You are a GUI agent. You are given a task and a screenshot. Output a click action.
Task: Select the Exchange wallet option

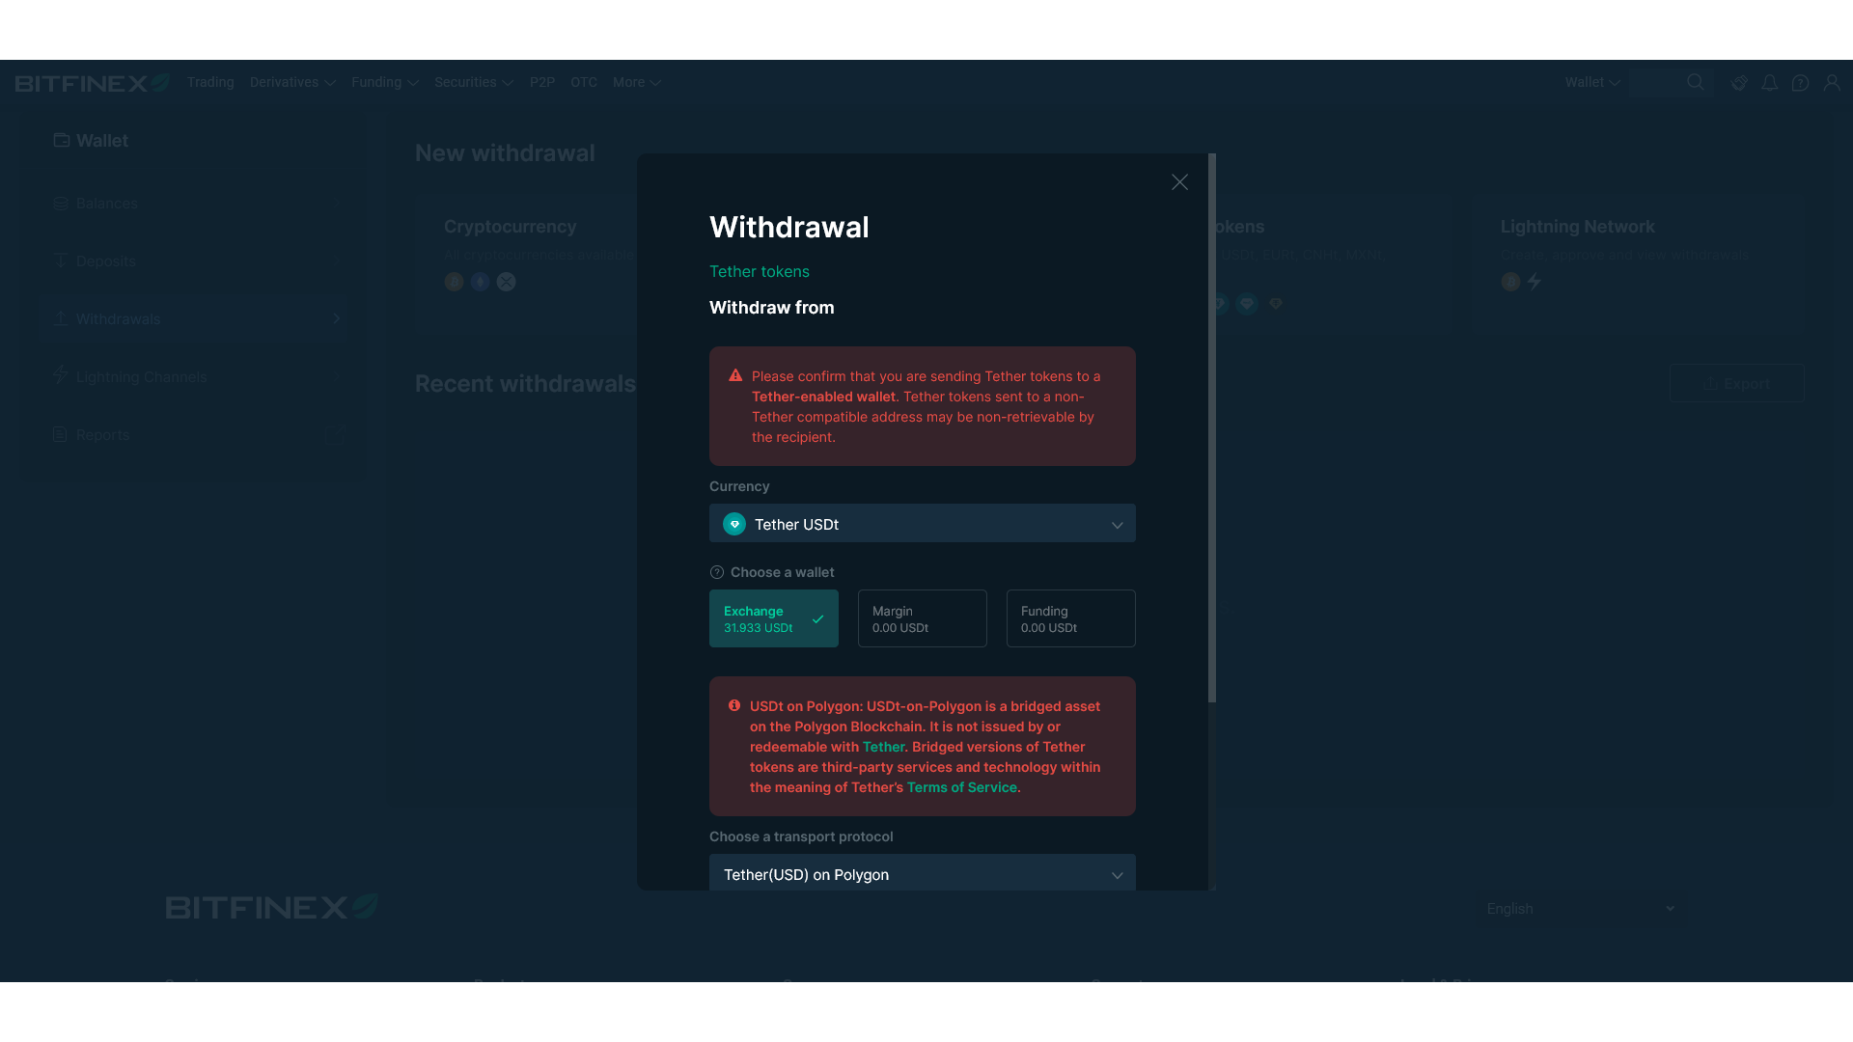(774, 618)
